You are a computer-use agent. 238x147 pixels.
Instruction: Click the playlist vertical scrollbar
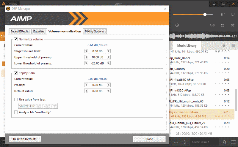tap(236, 100)
